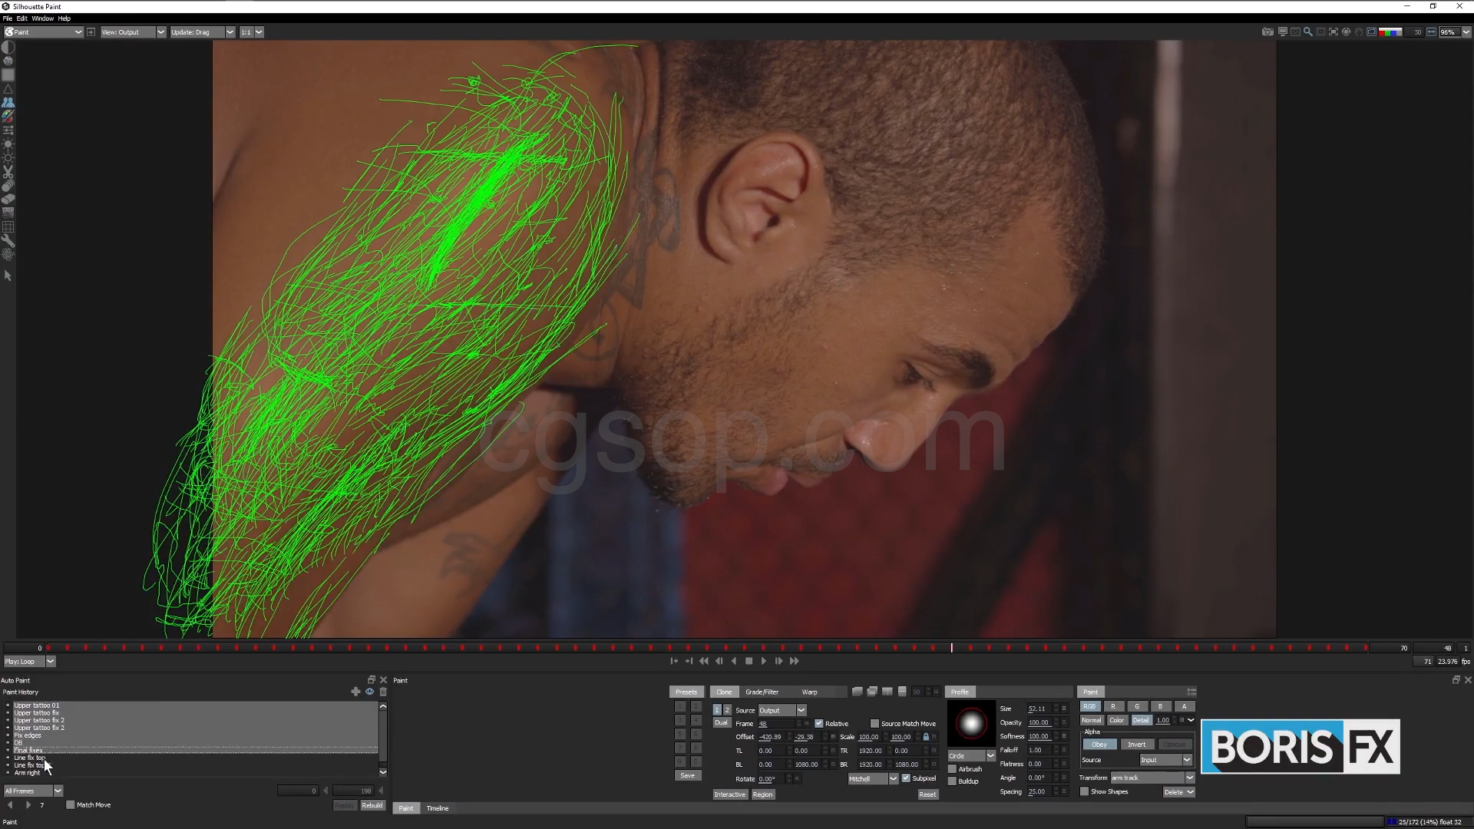Image resolution: width=1474 pixels, height=829 pixels.
Task: Click the RGB channel color bars icon
Action: (x=1390, y=32)
